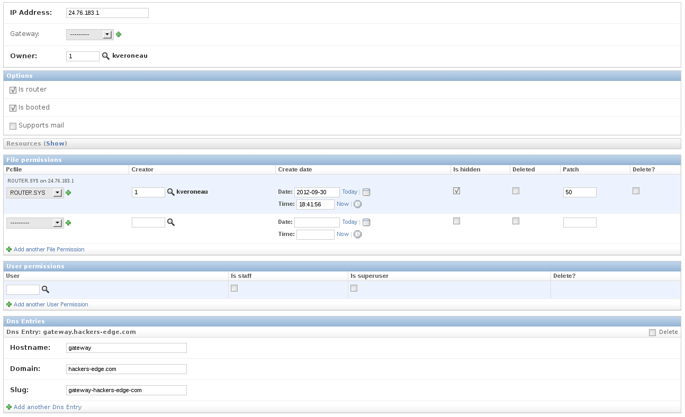Open calendar picker for 2012-09-30 date
Image resolution: width=685 pixels, height=417 pixels.
(x=366, y=192)
